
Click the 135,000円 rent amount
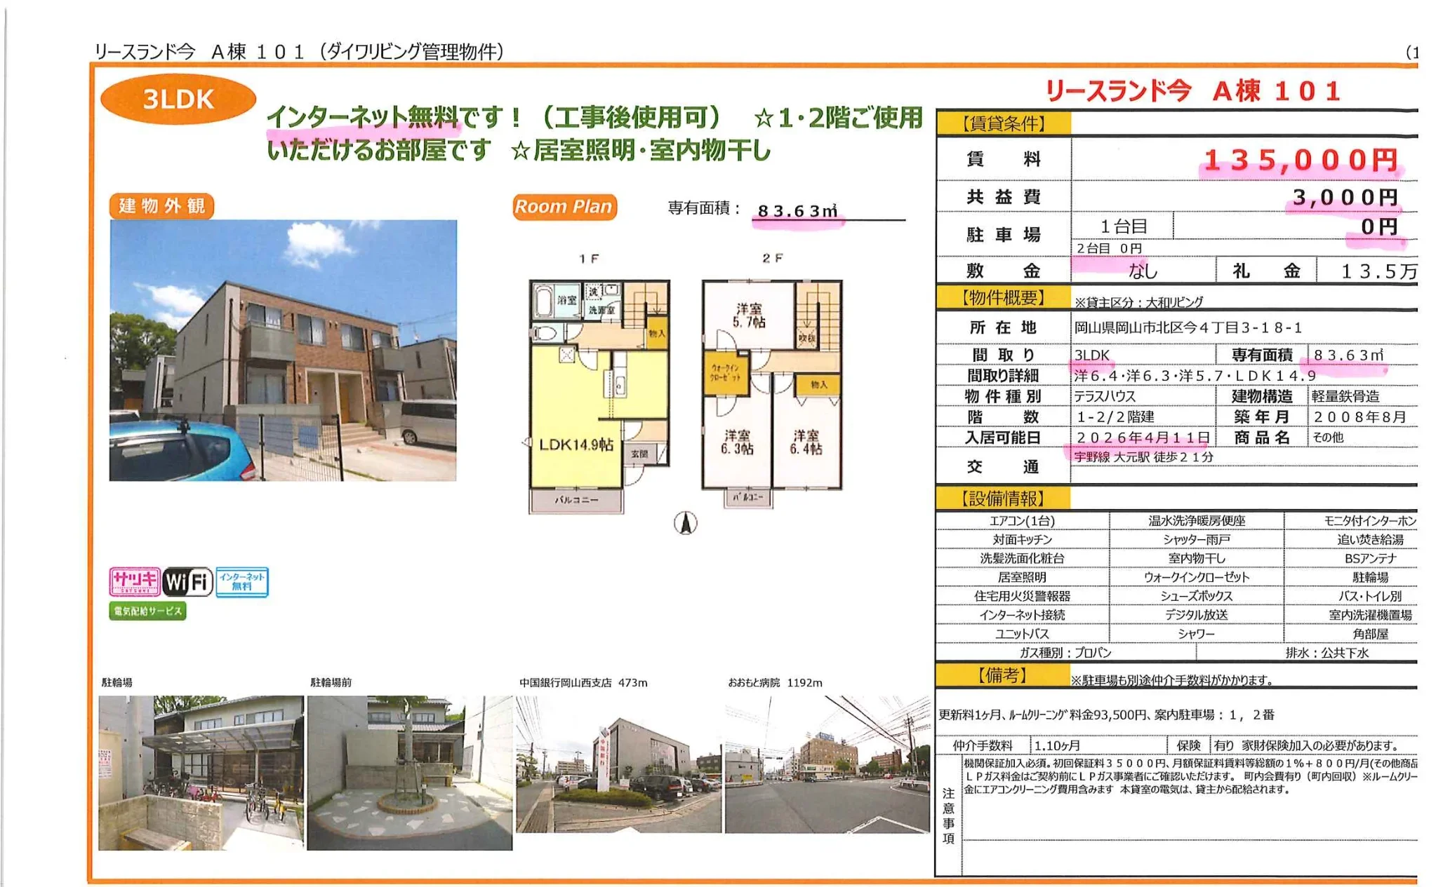pyautogui.click(x=1301, y=161)
